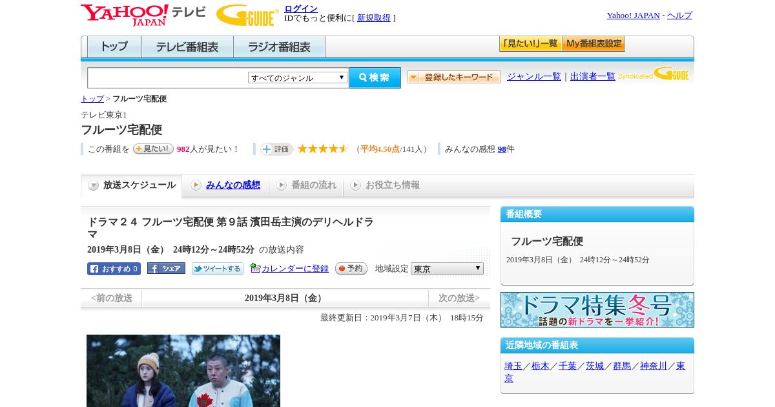
Task: Click the 予約 record button
Action: (351, 268)
